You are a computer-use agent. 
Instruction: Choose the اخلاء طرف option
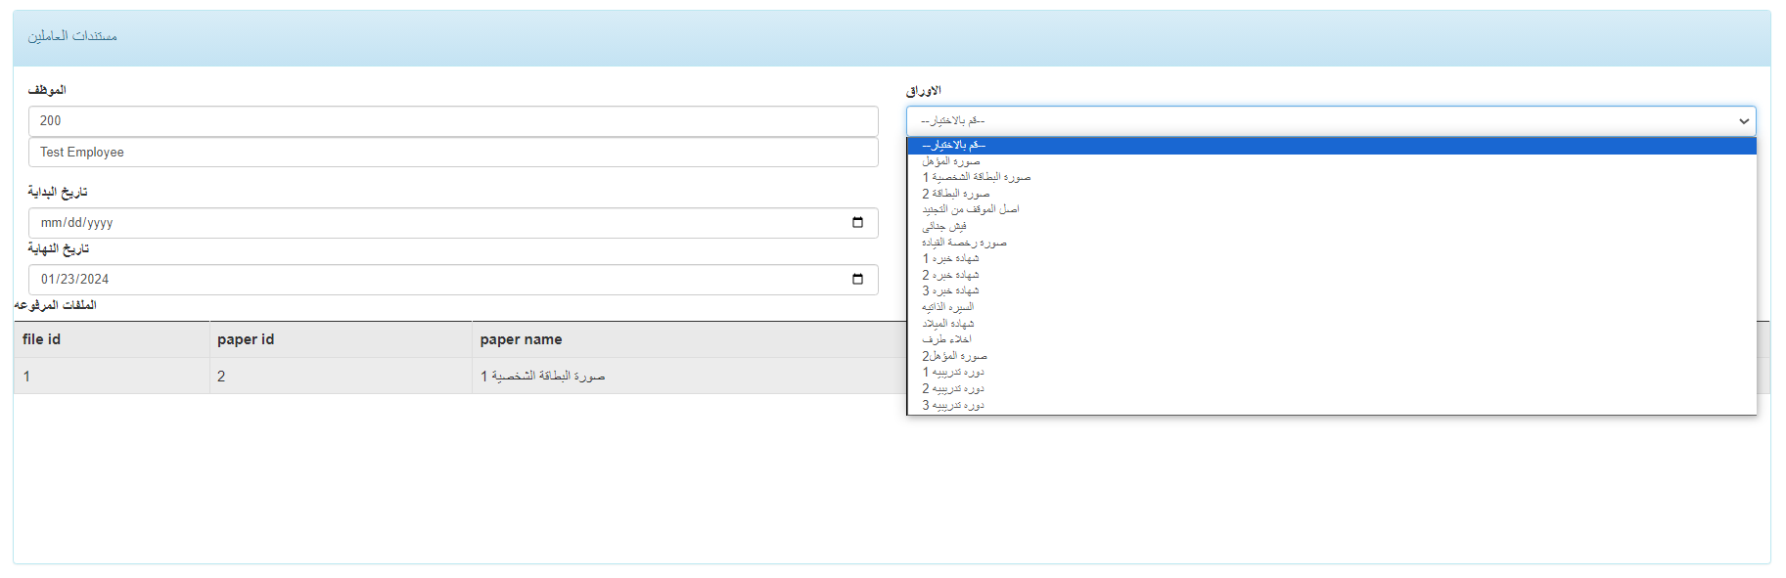point(946,339)
